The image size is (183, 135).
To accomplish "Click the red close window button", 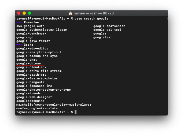I will [x=19, y=13].
